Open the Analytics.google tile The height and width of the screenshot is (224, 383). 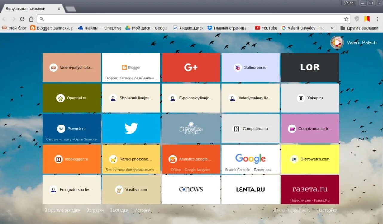(x=191, y=159)
